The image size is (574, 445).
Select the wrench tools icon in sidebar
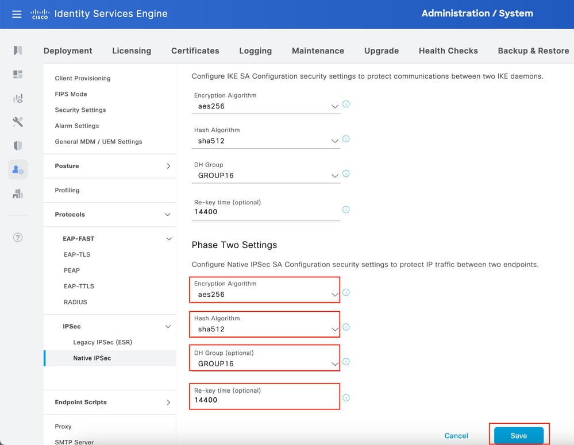18,122
